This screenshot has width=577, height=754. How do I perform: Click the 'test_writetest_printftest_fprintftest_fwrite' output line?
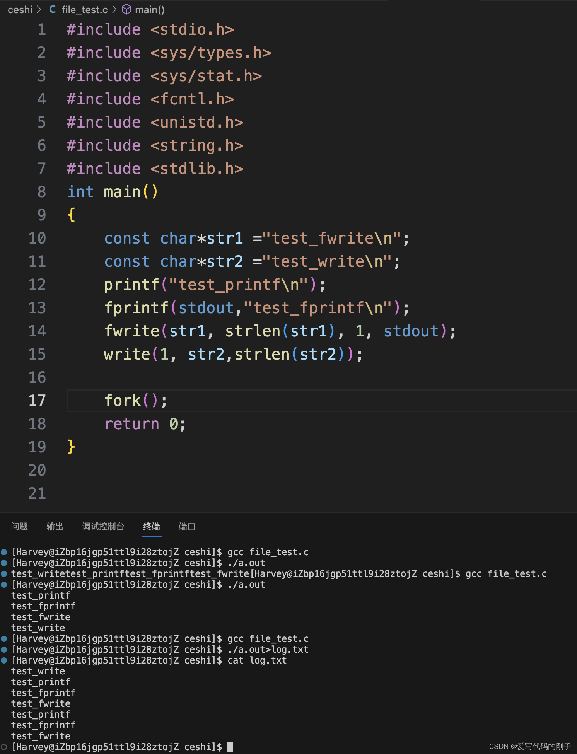[x=130, y=574]
